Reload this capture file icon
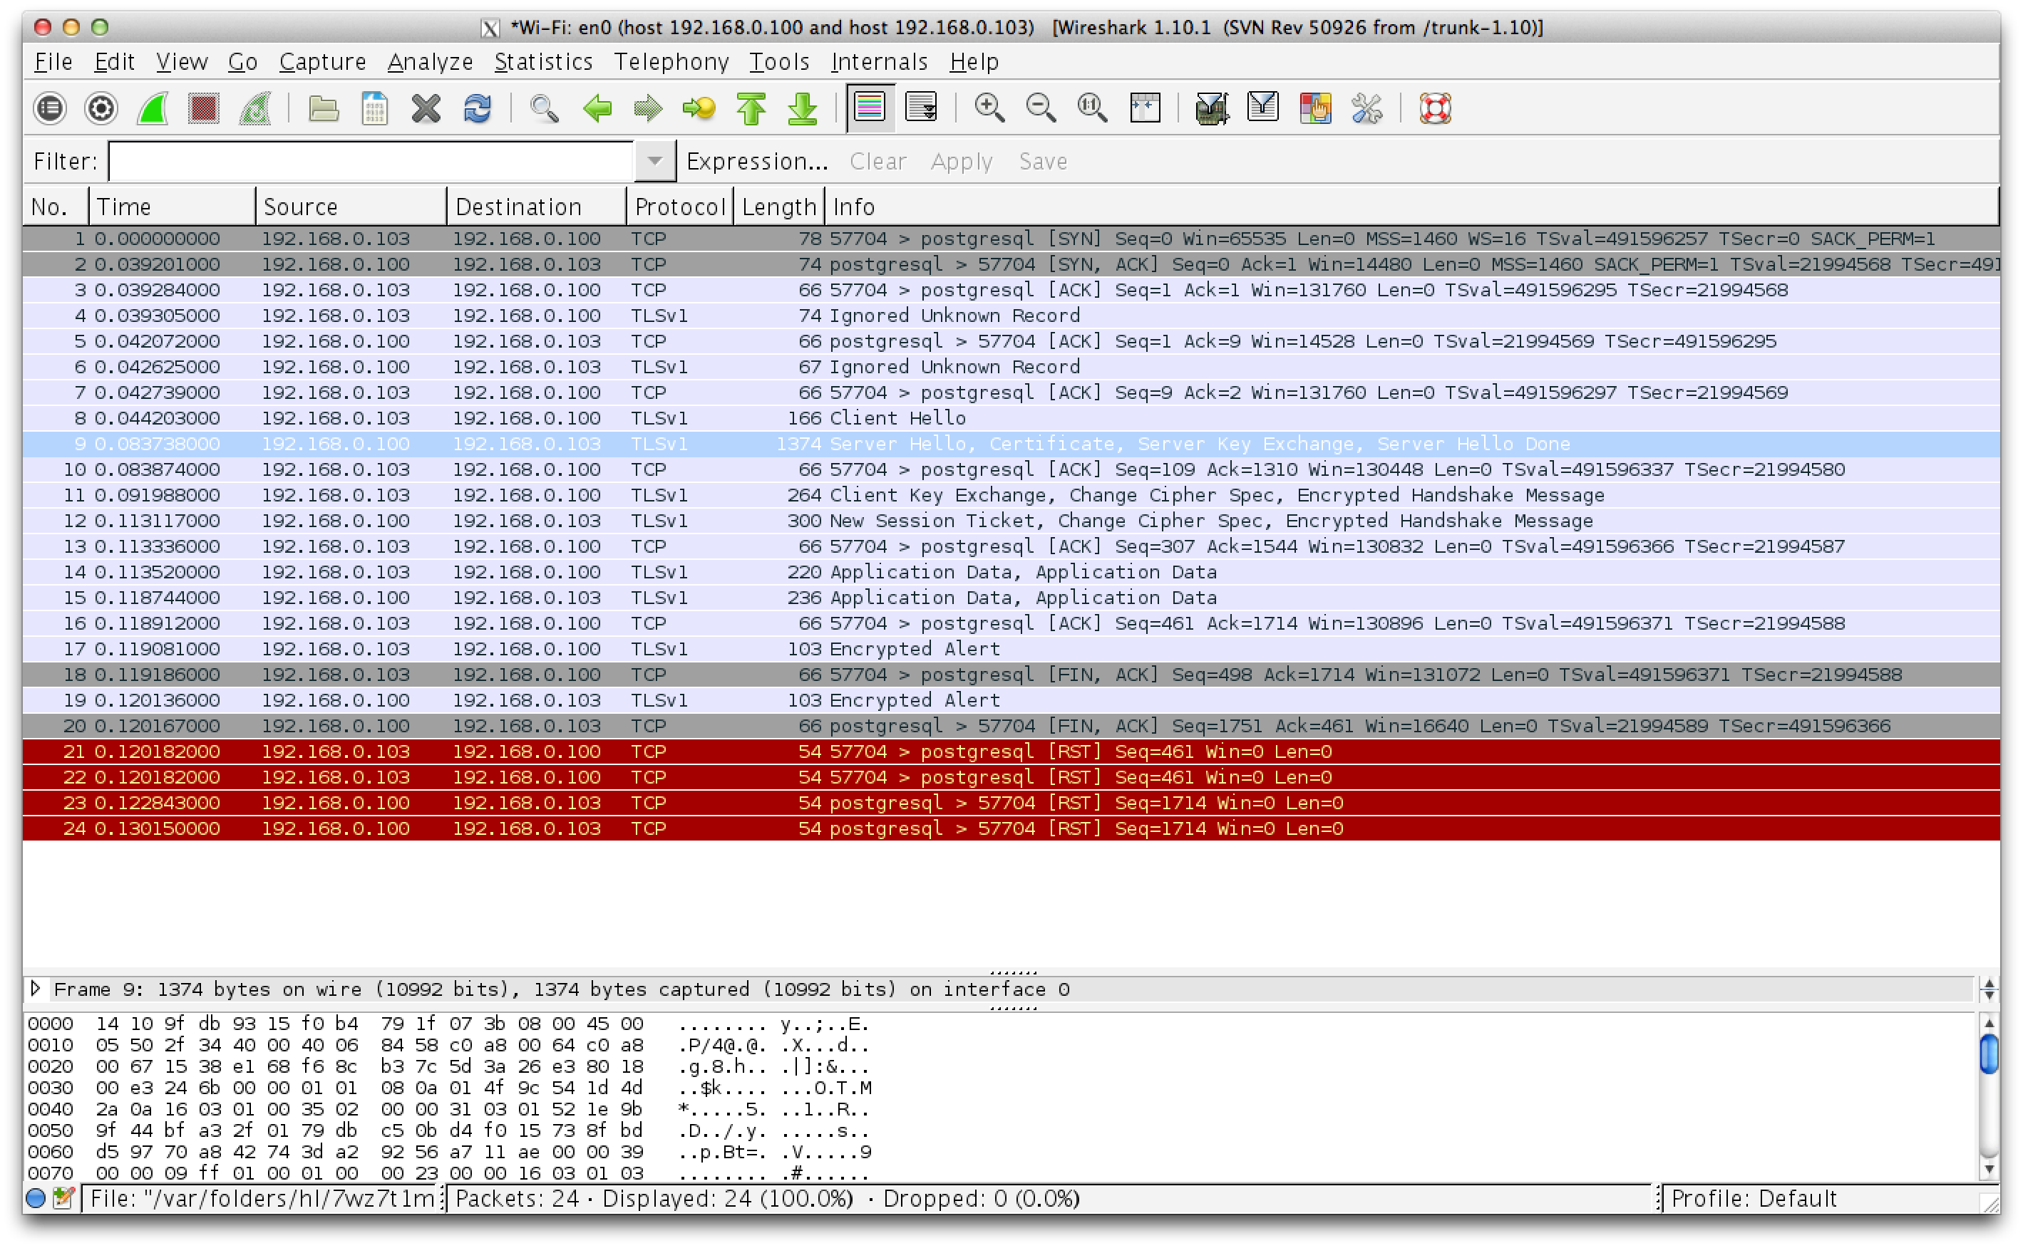This screenshot has height=1248, width=2023. [x=478, y=108]
